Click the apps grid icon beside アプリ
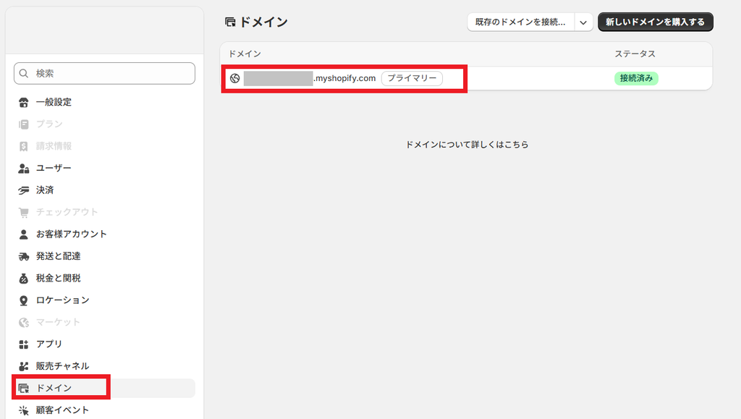Image resolution: width=741 pixels, height=419 pixels. (x=24, y=344)
